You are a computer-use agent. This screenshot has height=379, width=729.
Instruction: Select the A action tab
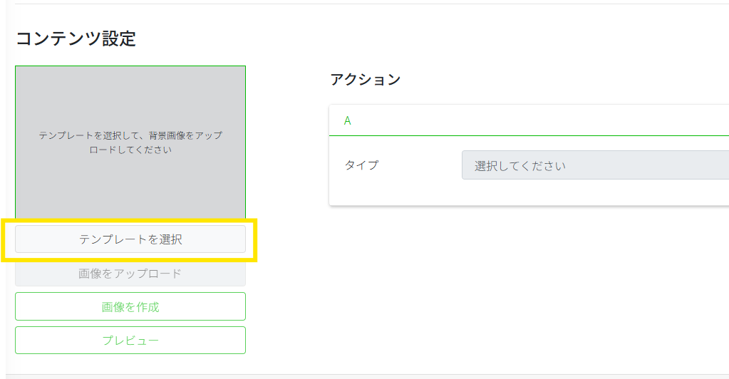click(x=348, y=120)
